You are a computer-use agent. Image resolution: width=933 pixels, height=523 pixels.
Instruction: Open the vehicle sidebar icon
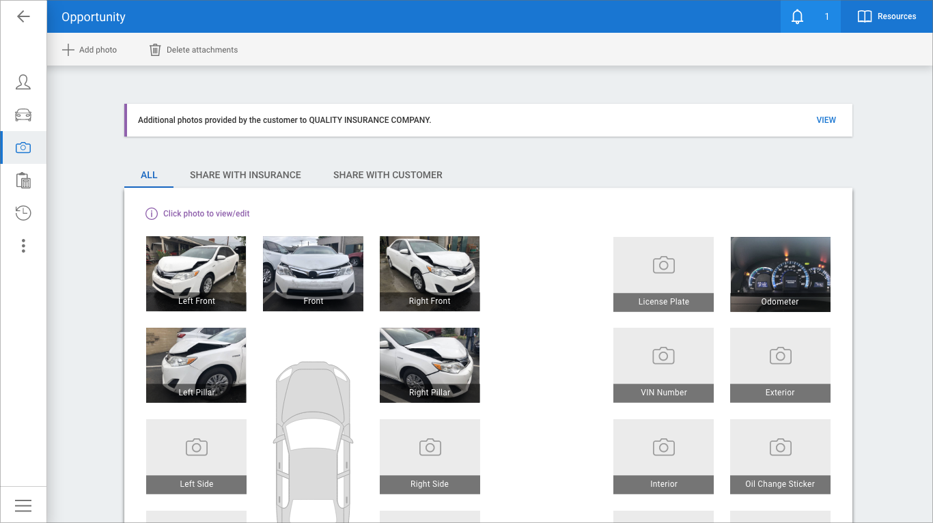(23, 115)
